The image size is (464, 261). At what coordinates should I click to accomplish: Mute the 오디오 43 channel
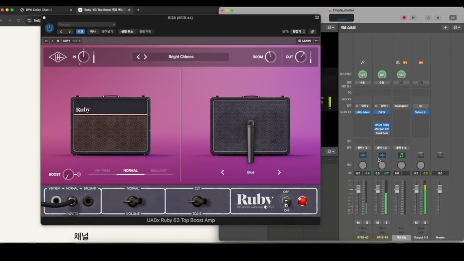coord(377,223)
